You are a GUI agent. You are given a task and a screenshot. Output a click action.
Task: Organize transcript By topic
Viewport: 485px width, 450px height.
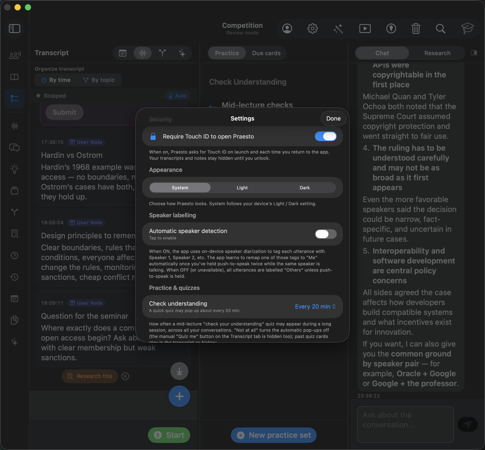click(x=99, y=80)
